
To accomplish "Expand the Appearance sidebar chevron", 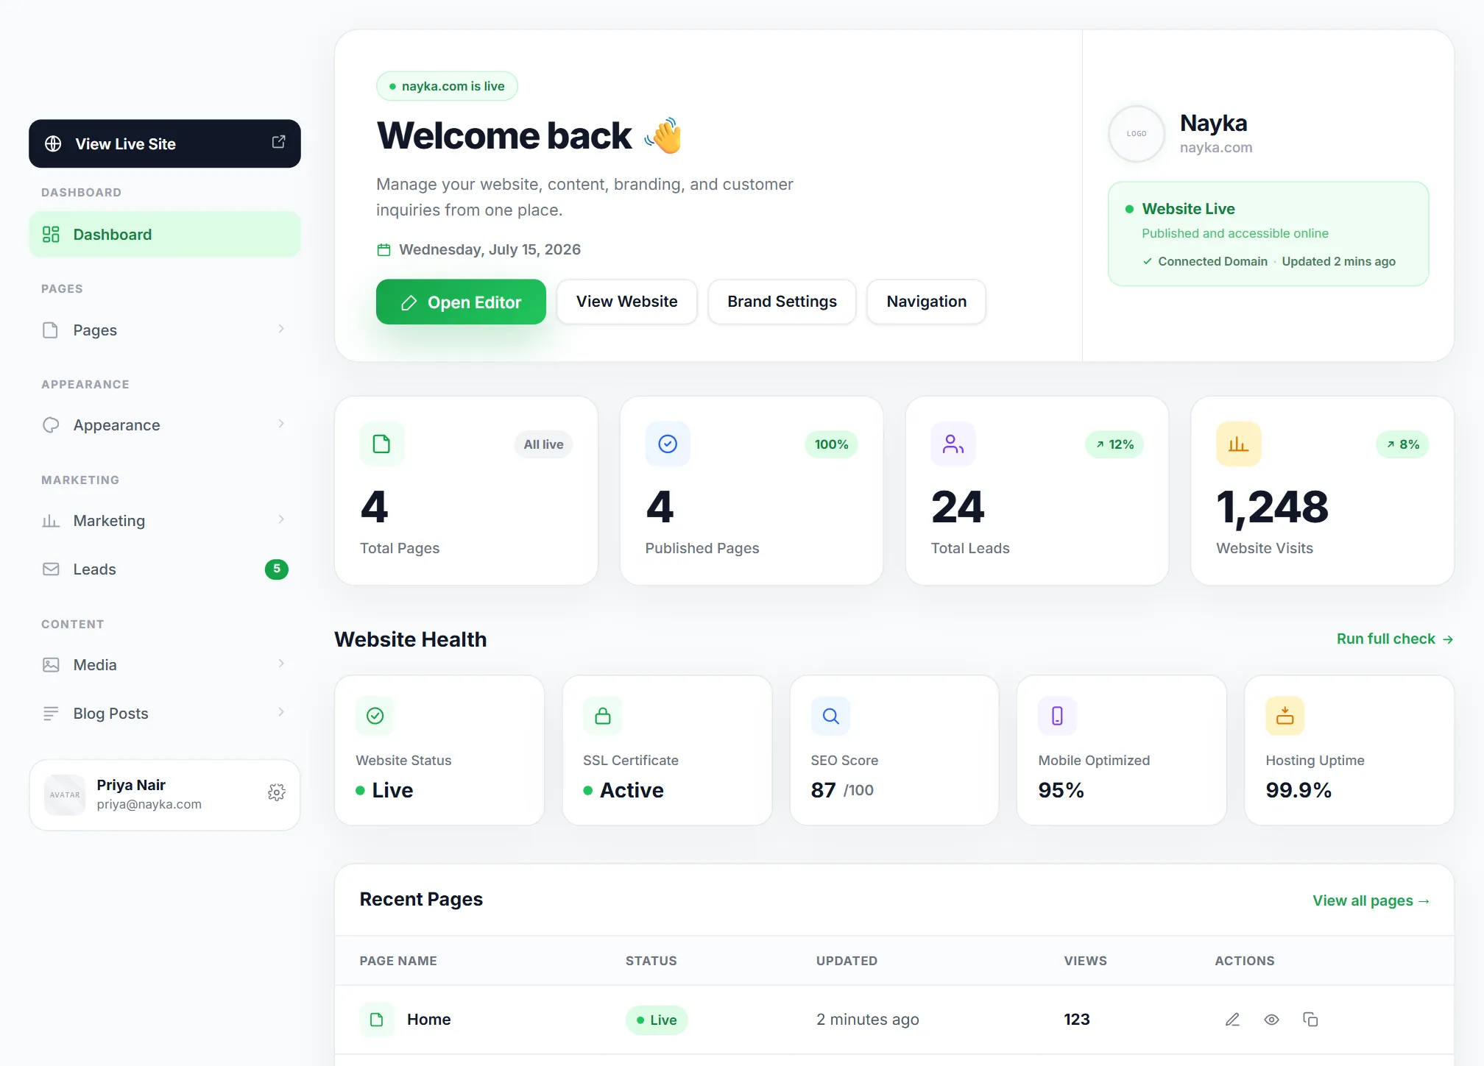I will tap(281, 424).
